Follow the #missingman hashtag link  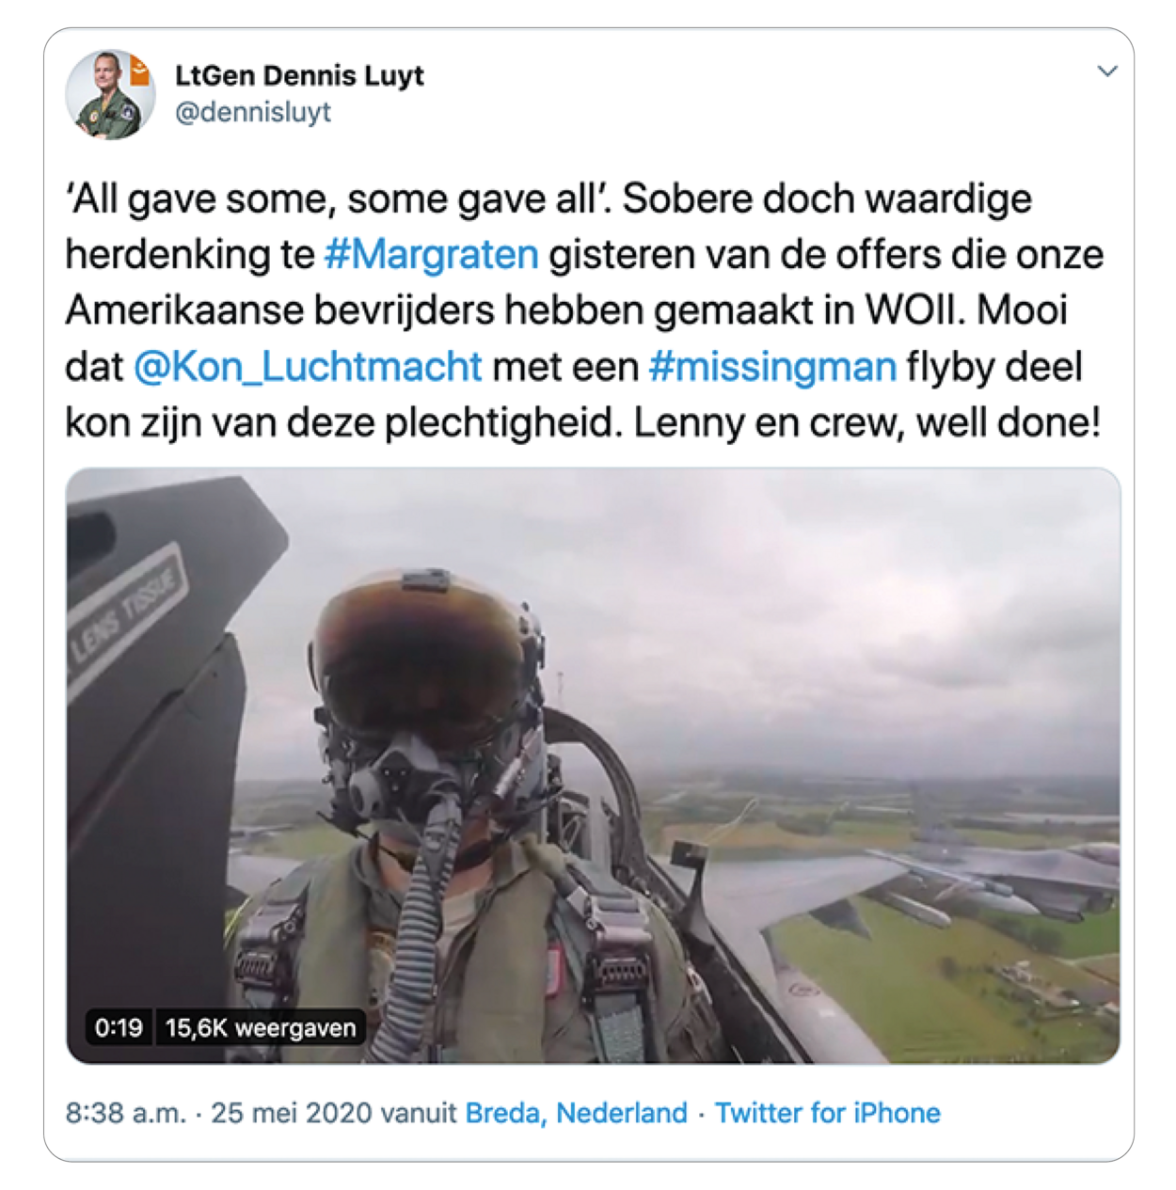tap(772, 366)
